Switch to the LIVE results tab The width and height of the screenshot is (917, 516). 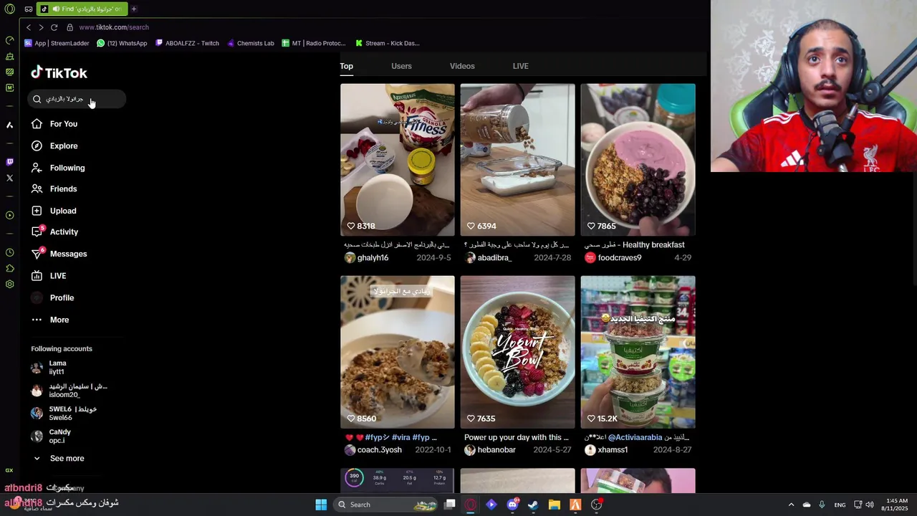coord(521,66)
